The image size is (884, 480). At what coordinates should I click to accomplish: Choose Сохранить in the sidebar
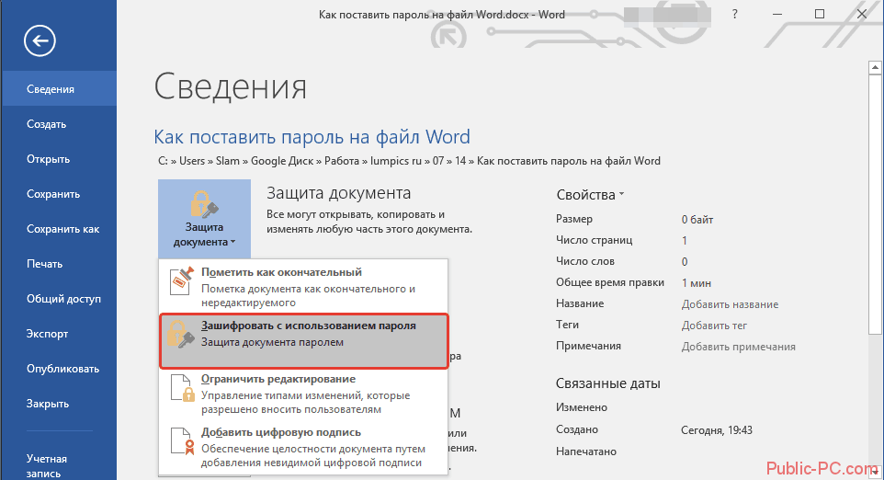click(59, 193)
